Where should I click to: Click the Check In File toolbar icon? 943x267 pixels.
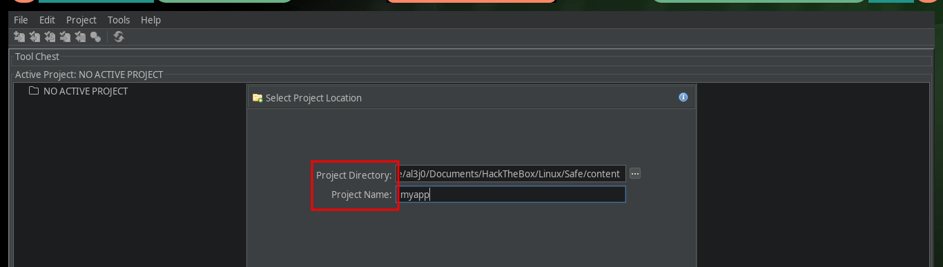[x=65, y=37]
